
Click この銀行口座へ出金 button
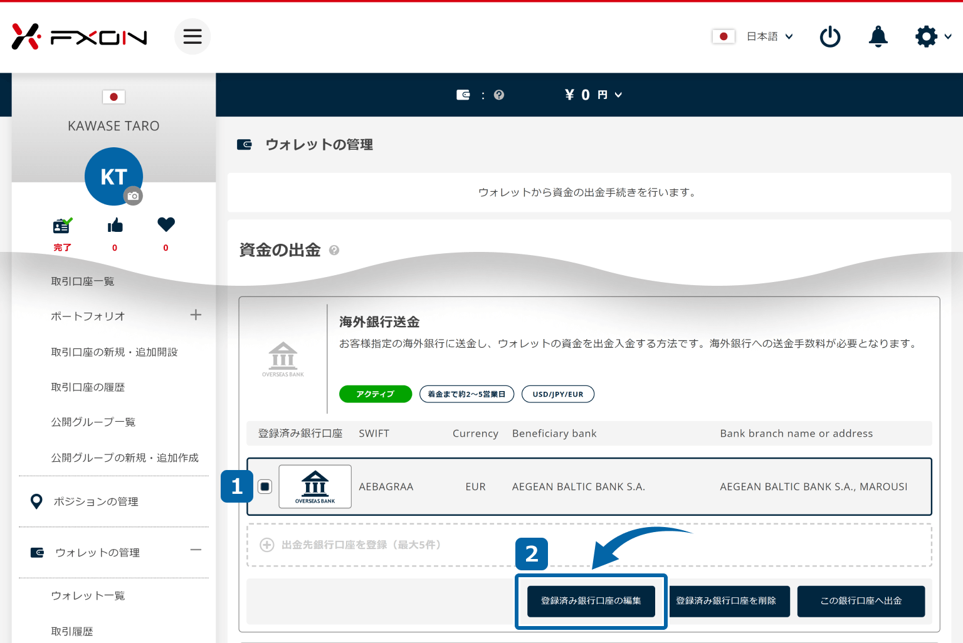click(861, 601)
